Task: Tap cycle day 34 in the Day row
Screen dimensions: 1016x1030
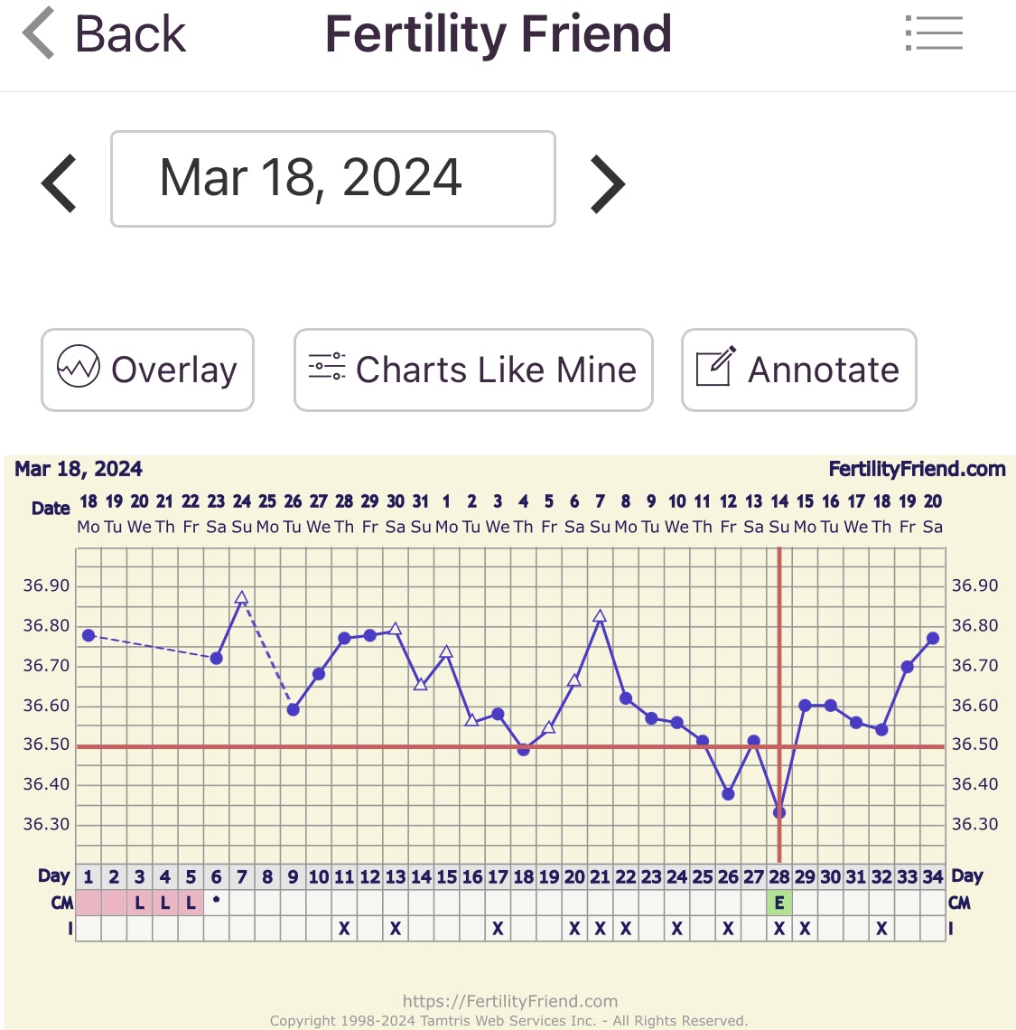Action: pyautogui.click(x=933, y=876)
